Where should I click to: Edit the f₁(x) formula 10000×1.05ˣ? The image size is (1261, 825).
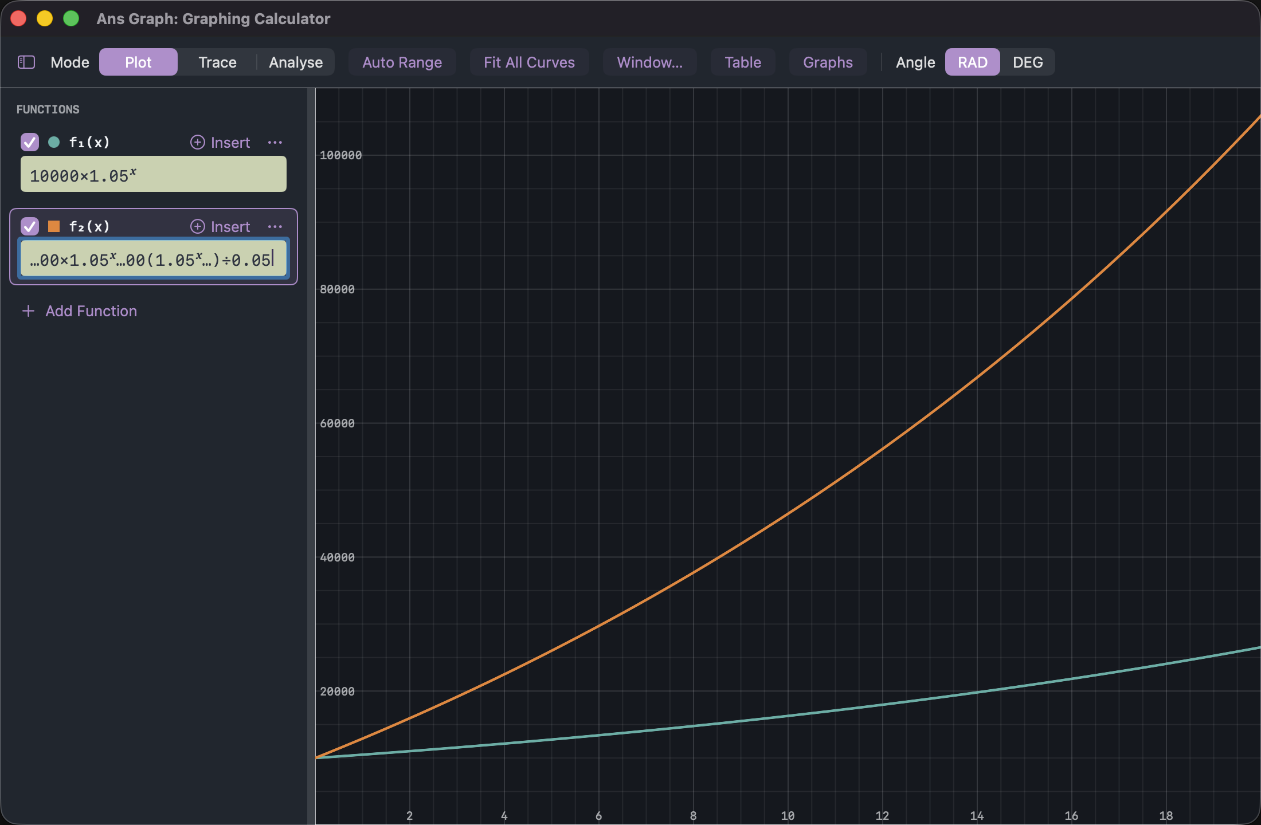[154, 174]
